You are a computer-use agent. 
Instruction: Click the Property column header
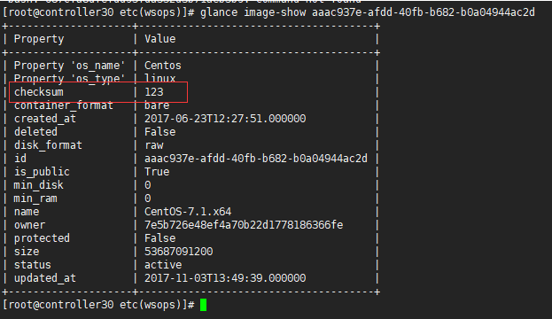tap(39, 39)
